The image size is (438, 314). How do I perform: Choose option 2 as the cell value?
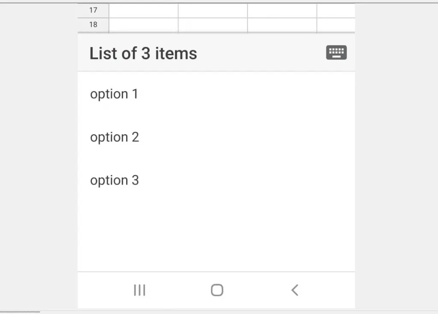115,137
